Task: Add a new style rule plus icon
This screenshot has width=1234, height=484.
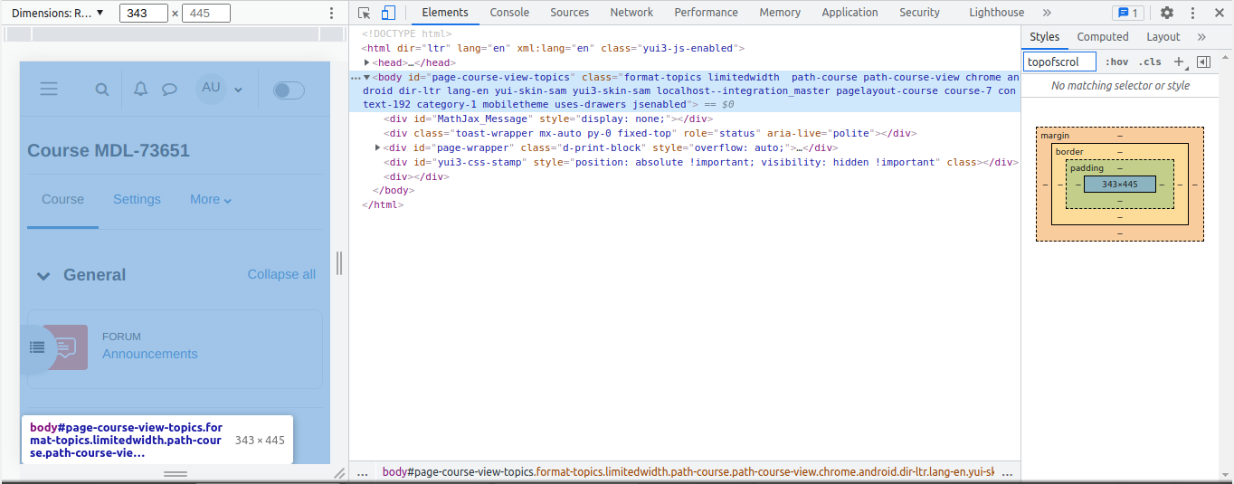Action: [1179, 62]
